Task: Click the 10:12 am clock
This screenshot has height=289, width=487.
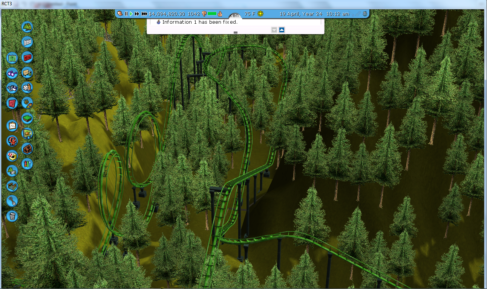Action: pyautogui.click(x=338, y=14)
